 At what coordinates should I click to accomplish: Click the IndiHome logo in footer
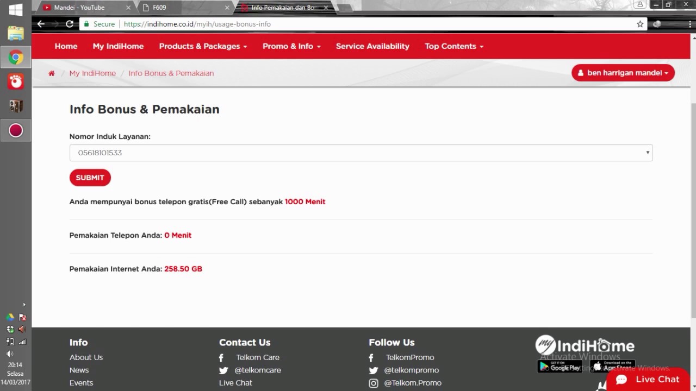click(585, 345)
